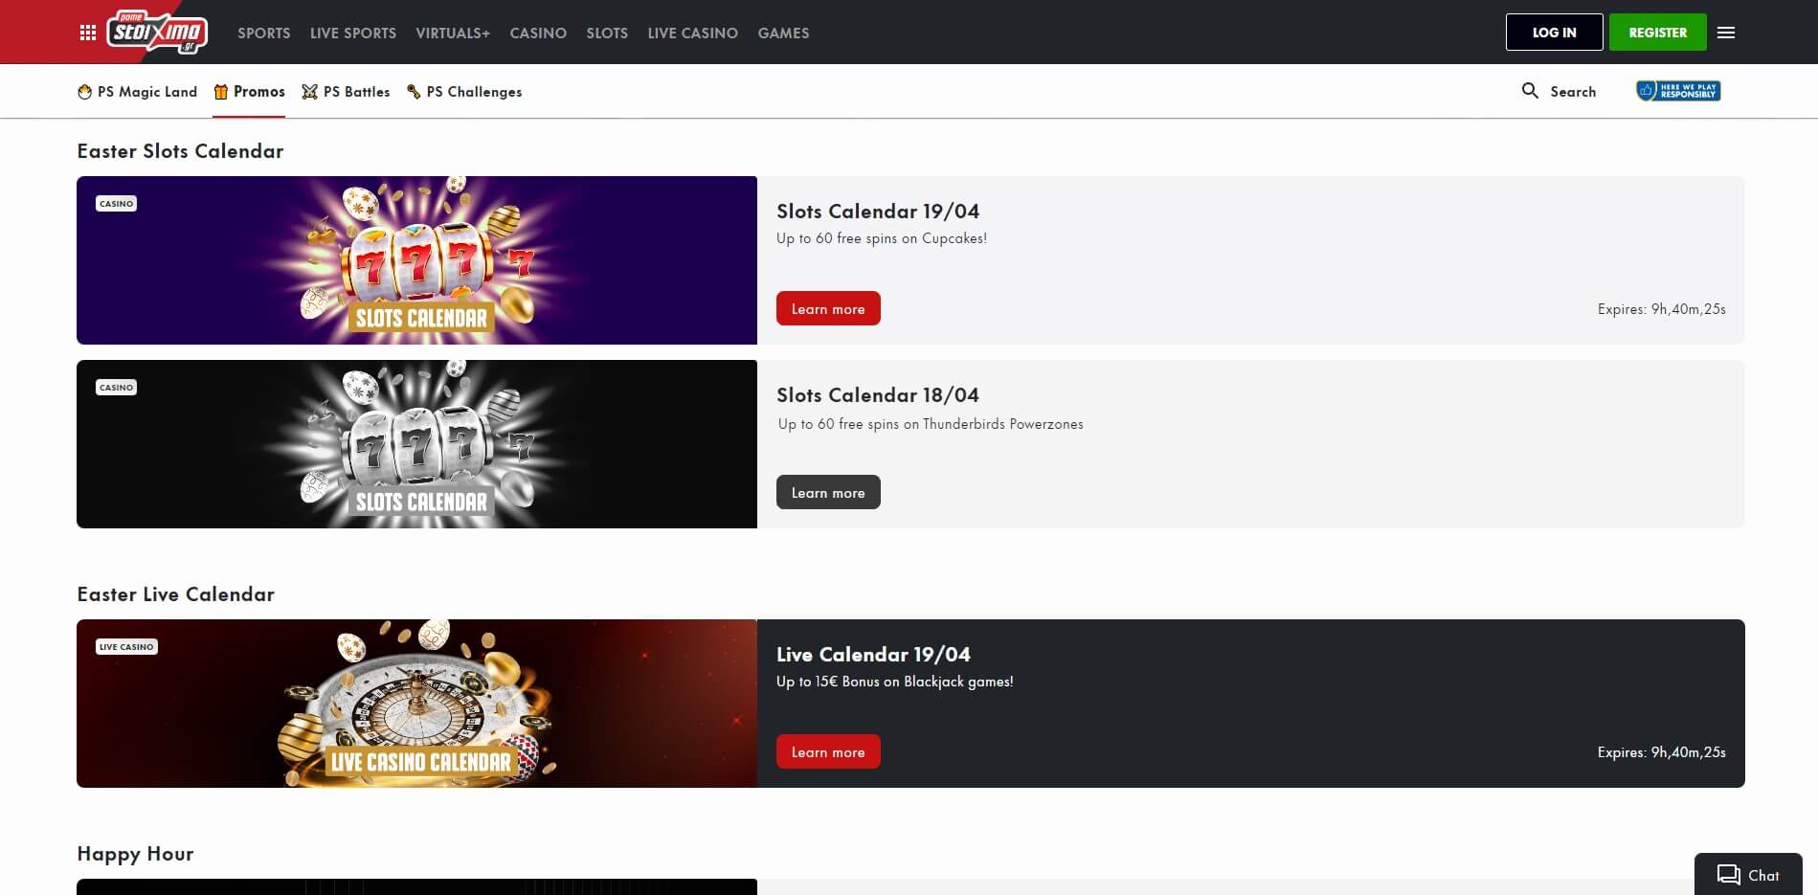Learn more about Slots Calendar 18/04
Image resolution: width=1818 pixels, height=895 pixels.
point(828,492)
